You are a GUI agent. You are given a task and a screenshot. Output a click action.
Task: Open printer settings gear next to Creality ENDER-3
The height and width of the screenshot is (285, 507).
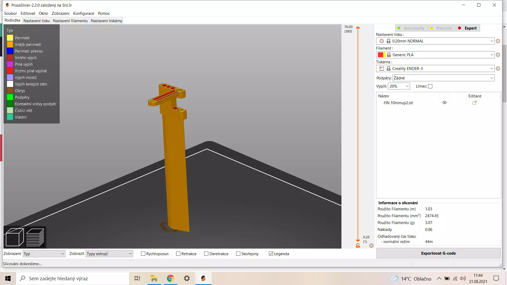tap(498, 69)
